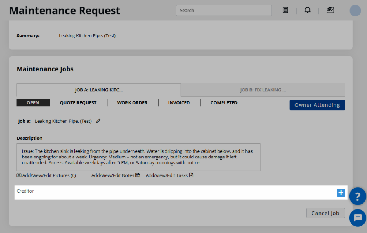This screenshot has height=233, width=367.
Task: Open the user profile avatar
Action: pos(355,11)
